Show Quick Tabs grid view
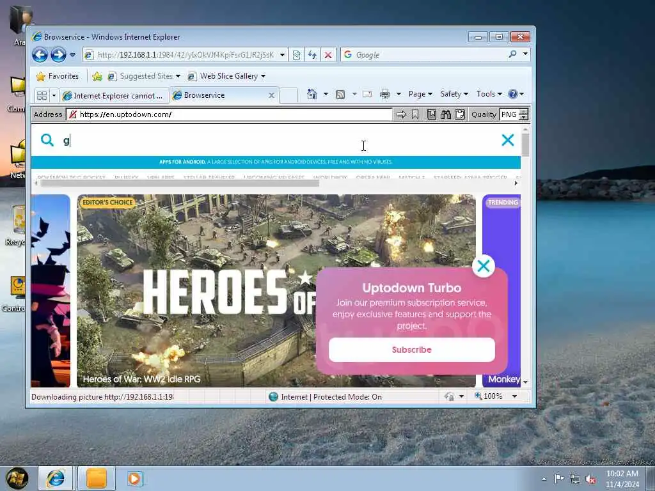The height and width of the screenshot is (491, 655). tap(42, 96)
